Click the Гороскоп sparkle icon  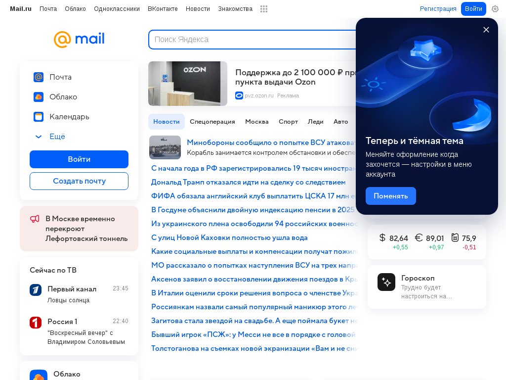386,282
